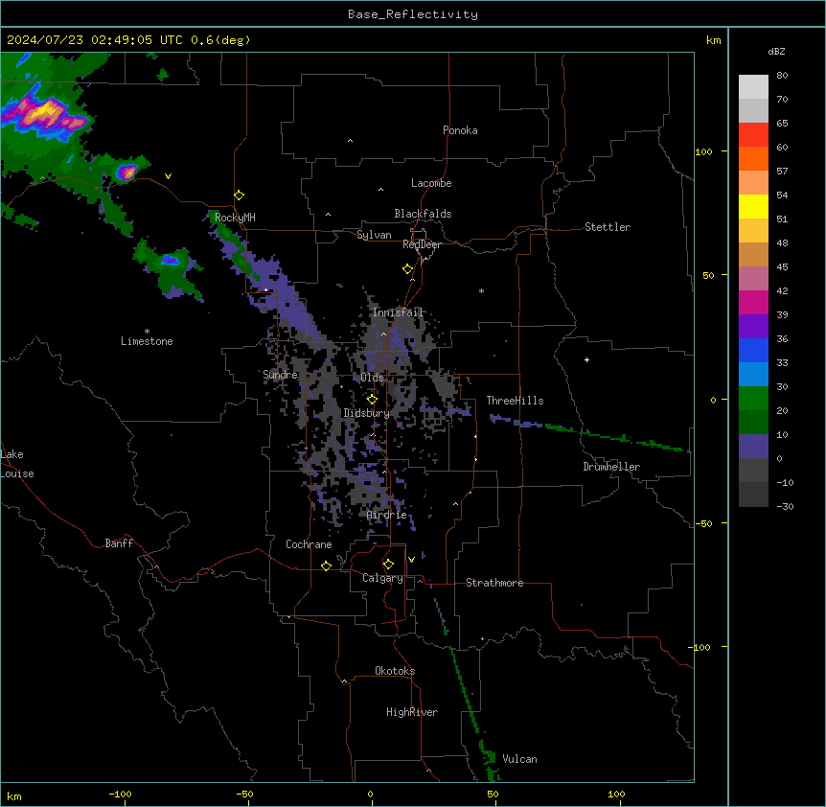Select the Didsbury label
826x807 pixels.
(x=366, y=413)
